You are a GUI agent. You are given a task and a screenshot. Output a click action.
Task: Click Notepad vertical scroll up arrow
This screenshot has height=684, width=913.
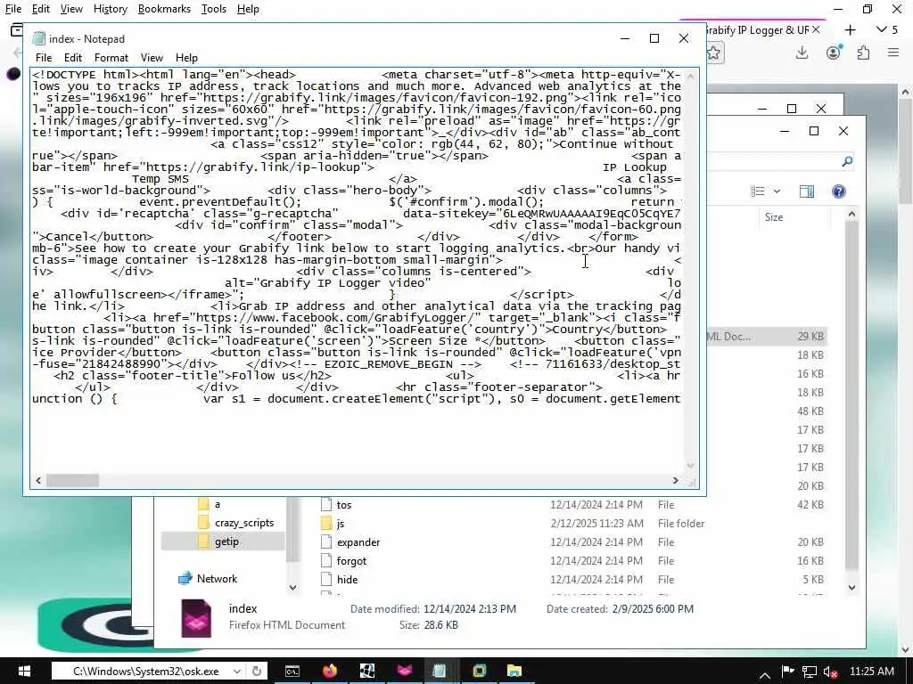(x=691, y=77)
